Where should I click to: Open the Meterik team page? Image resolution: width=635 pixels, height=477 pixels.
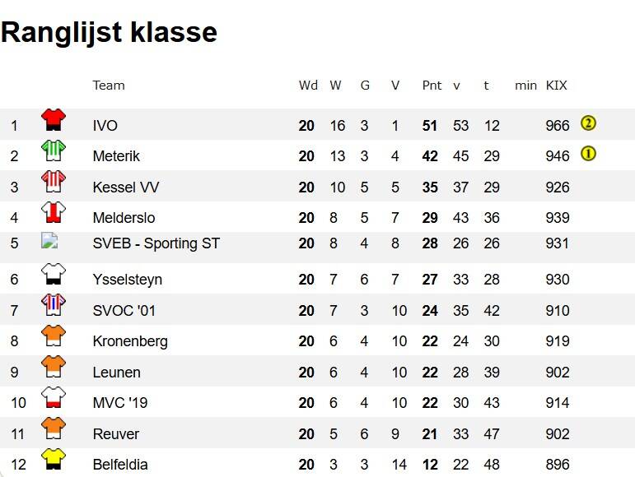click(116, 156)
